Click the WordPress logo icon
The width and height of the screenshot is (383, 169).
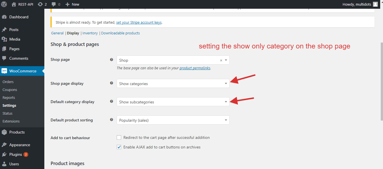click(x=4, y=4)
